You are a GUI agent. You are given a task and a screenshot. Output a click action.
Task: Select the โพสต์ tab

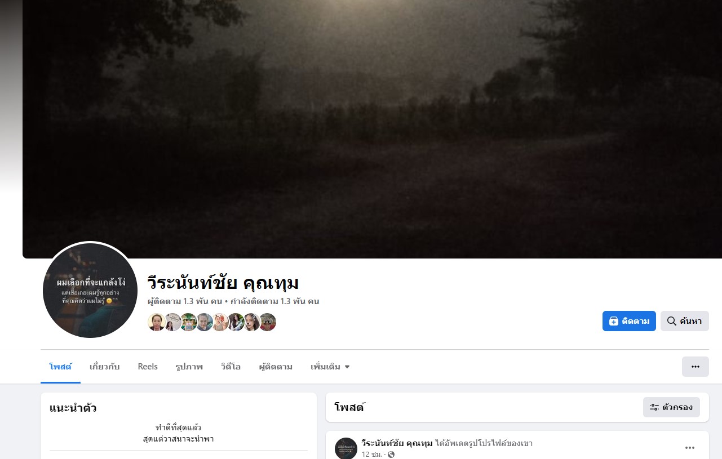[x=60, y=367]
